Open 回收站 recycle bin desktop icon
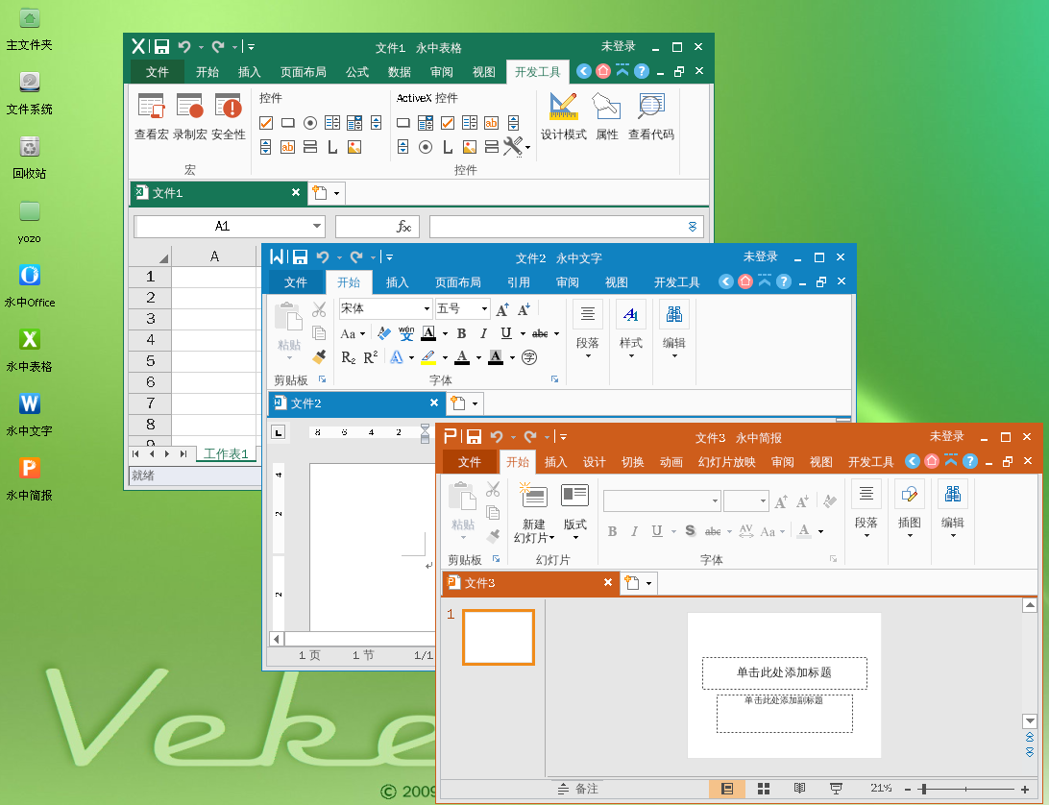The width and height of the screenshot is (1049, 805). click(29, 158)
